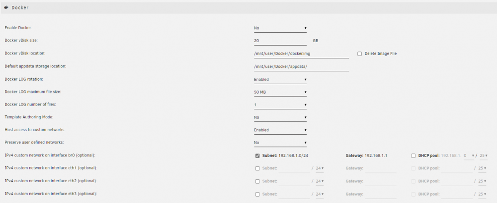Check the Delete Image File checkbox

pos(359,53)
